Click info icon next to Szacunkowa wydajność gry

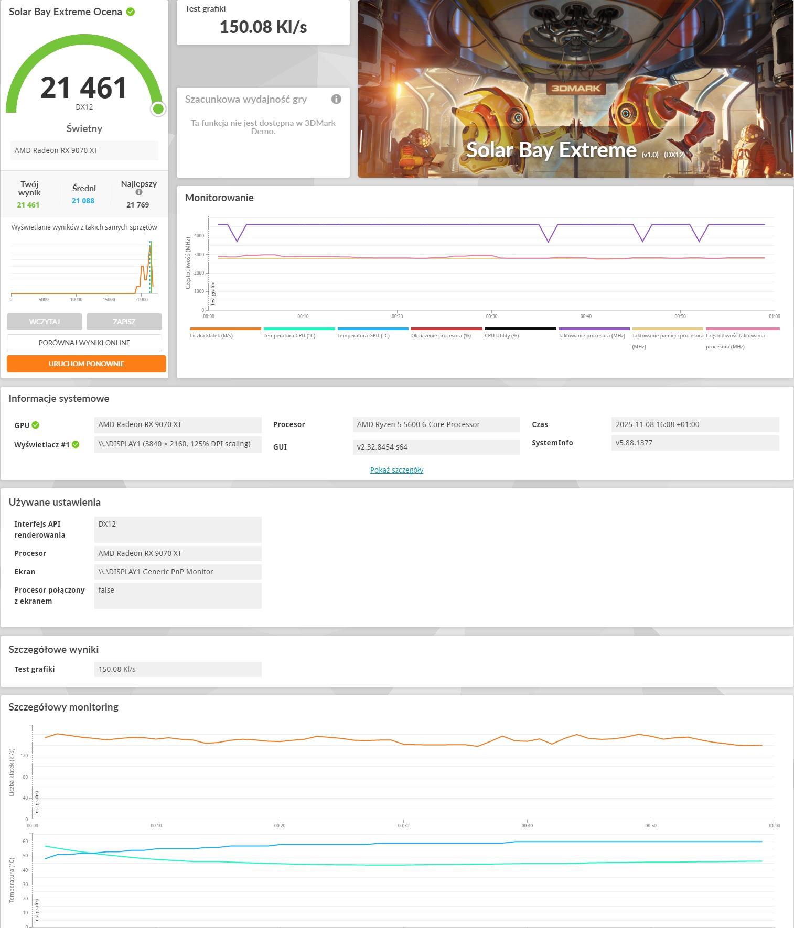336,99
